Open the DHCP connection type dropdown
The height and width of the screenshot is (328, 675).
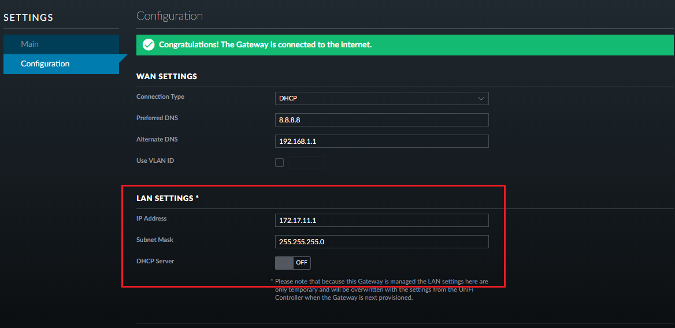click(x=381, y=99)
